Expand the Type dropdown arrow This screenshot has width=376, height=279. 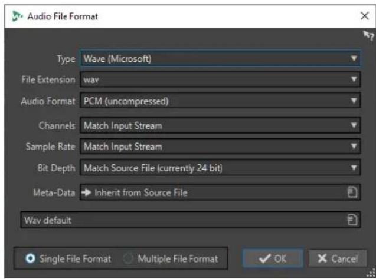[354, 58]
